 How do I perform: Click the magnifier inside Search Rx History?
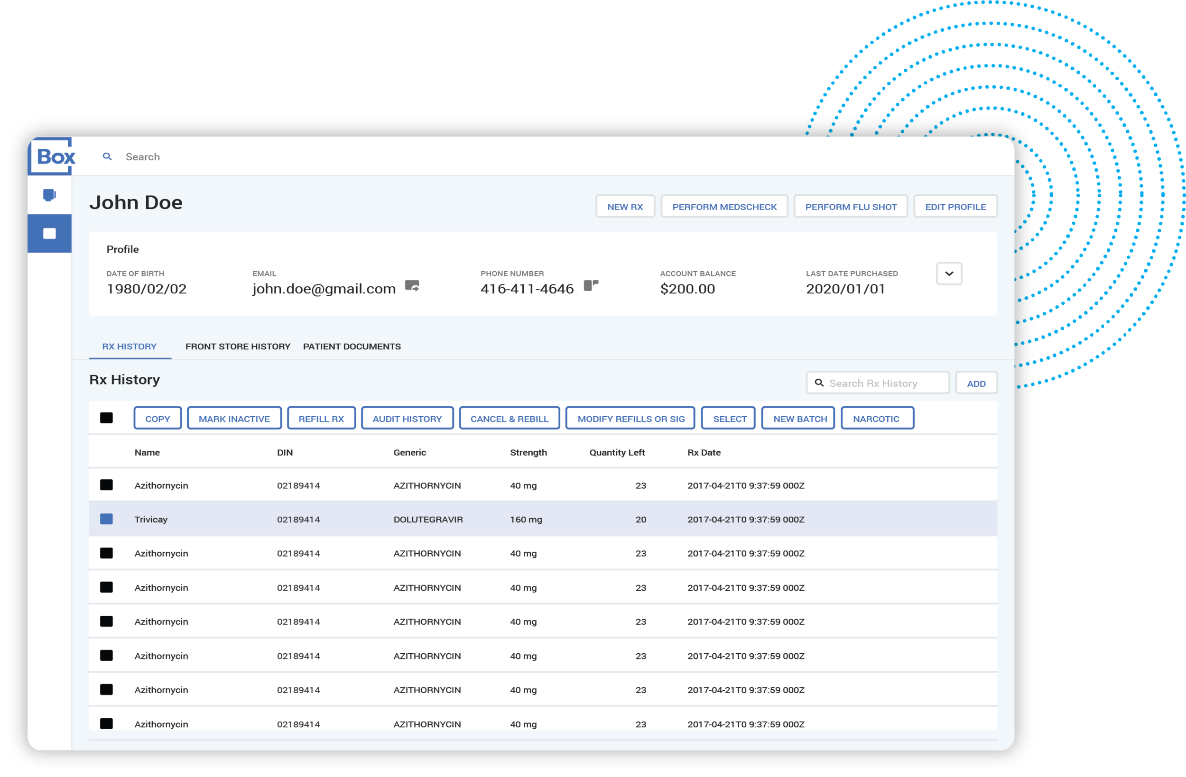tap(820, 383)
